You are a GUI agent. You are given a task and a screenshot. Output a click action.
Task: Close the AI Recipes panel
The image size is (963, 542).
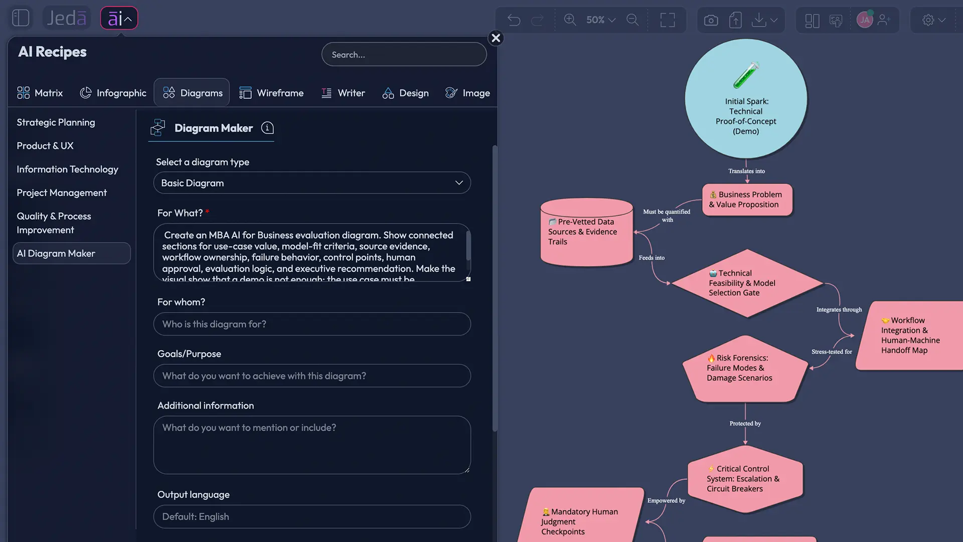point(496,38)
